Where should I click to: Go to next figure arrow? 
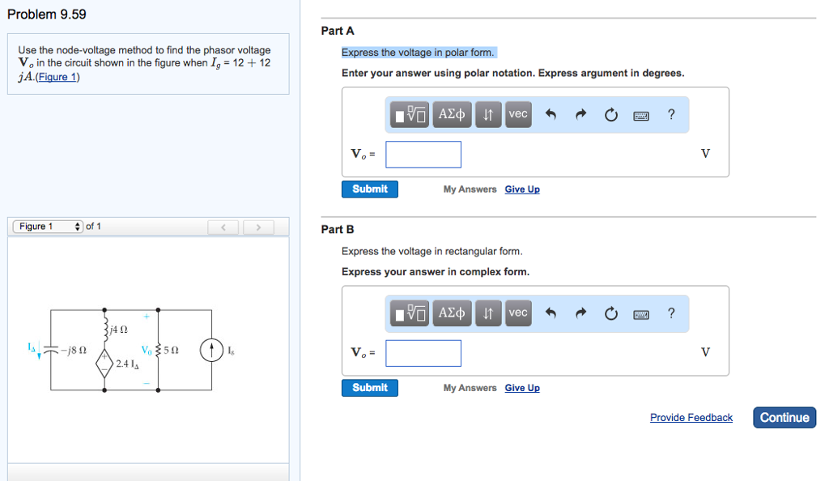click(x=259, y=228)
